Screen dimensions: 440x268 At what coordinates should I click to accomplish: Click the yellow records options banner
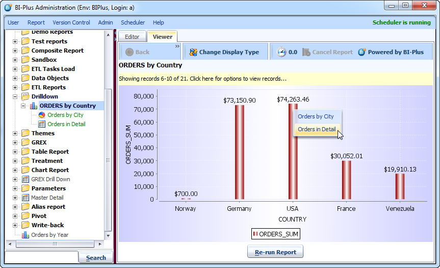pyautogui.click(x=275, y=79)
